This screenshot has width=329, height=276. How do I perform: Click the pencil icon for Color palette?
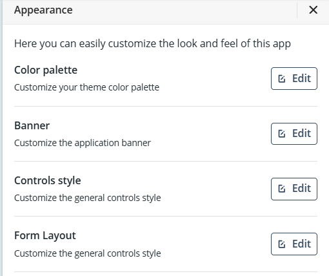[282, 79]
